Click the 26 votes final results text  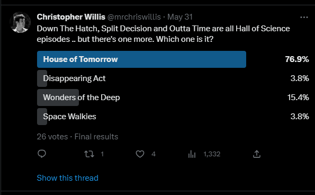tap(77, 137)
